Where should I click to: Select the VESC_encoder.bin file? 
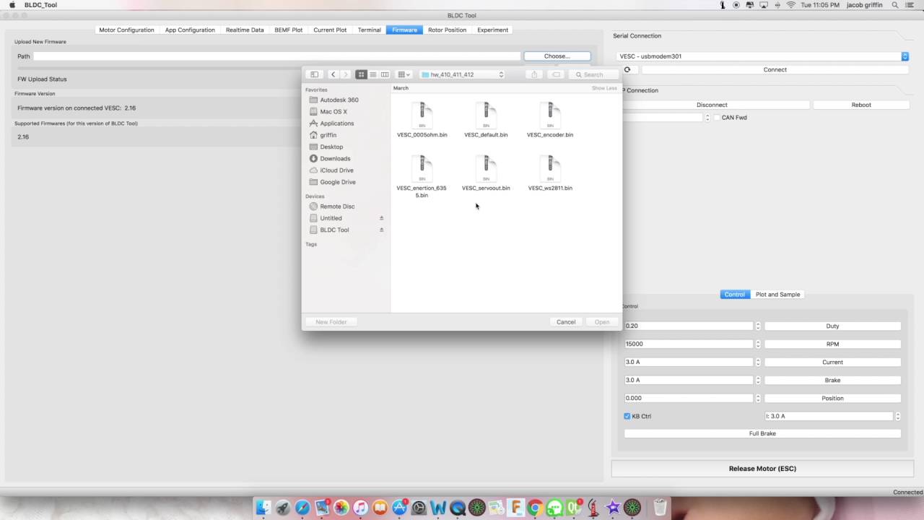pos(550,120)
